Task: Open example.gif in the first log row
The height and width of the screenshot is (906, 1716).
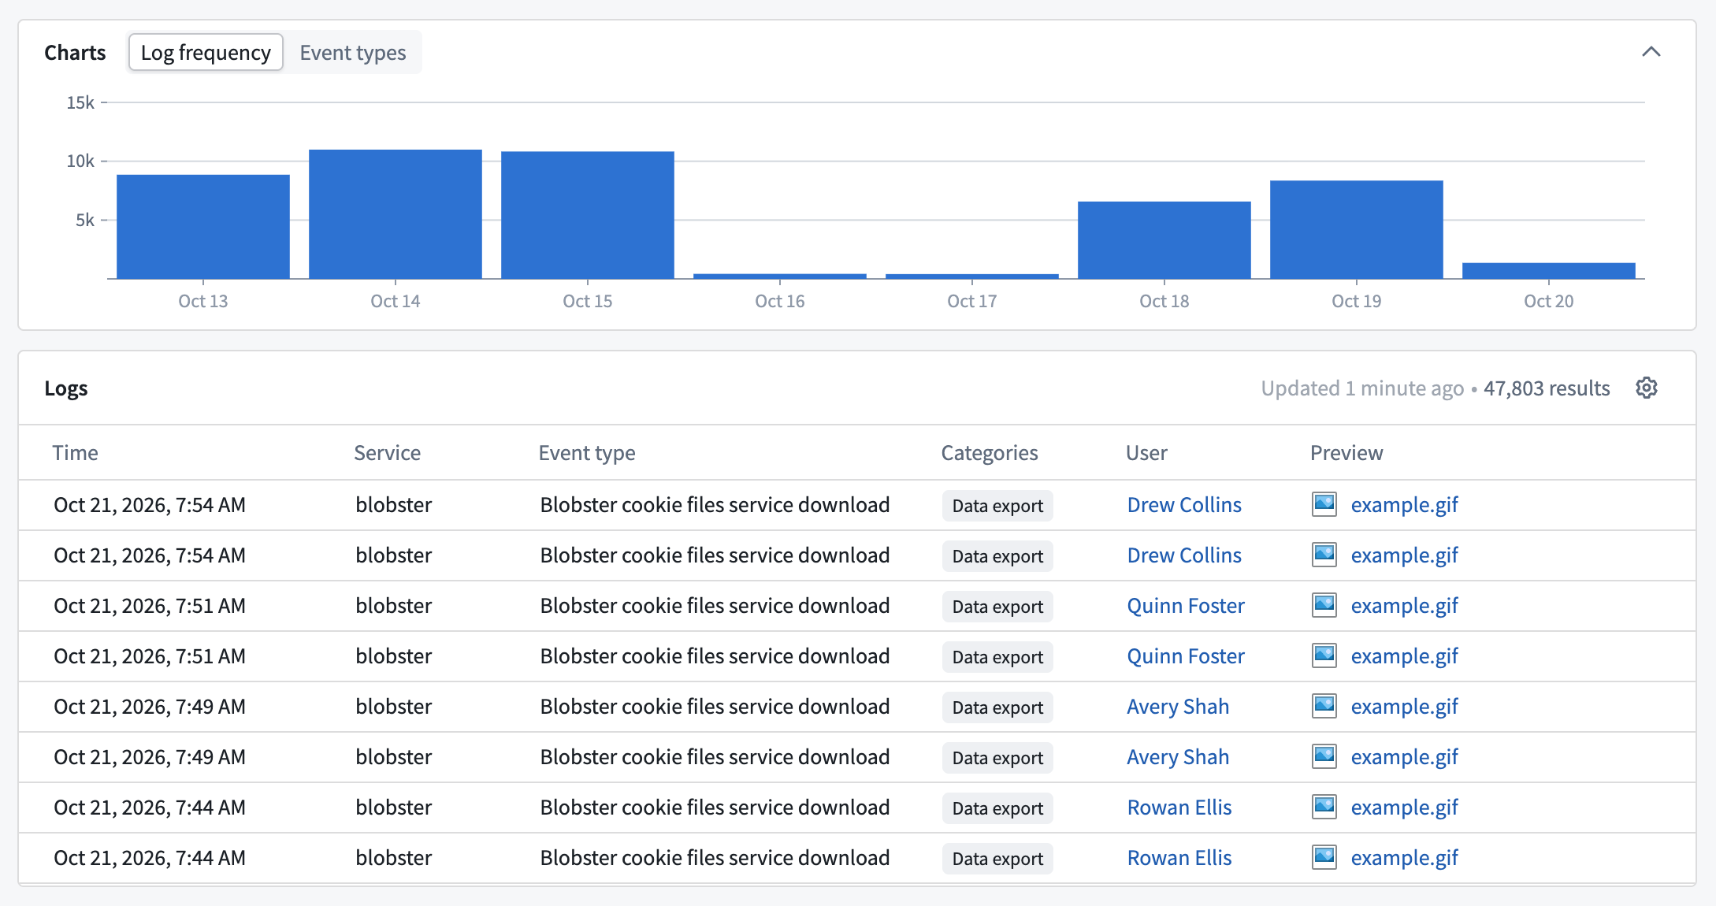Action: pyautogui.click(x=1405, y=505)
